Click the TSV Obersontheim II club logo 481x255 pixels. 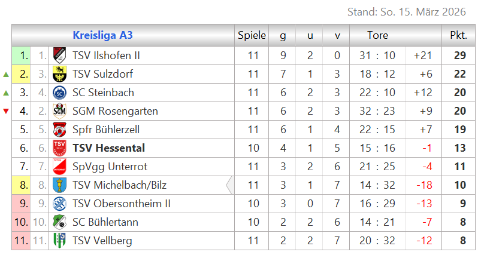point(59,204)
